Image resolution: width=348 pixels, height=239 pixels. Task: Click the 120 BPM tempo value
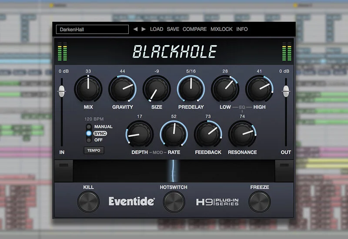[94, 119]
